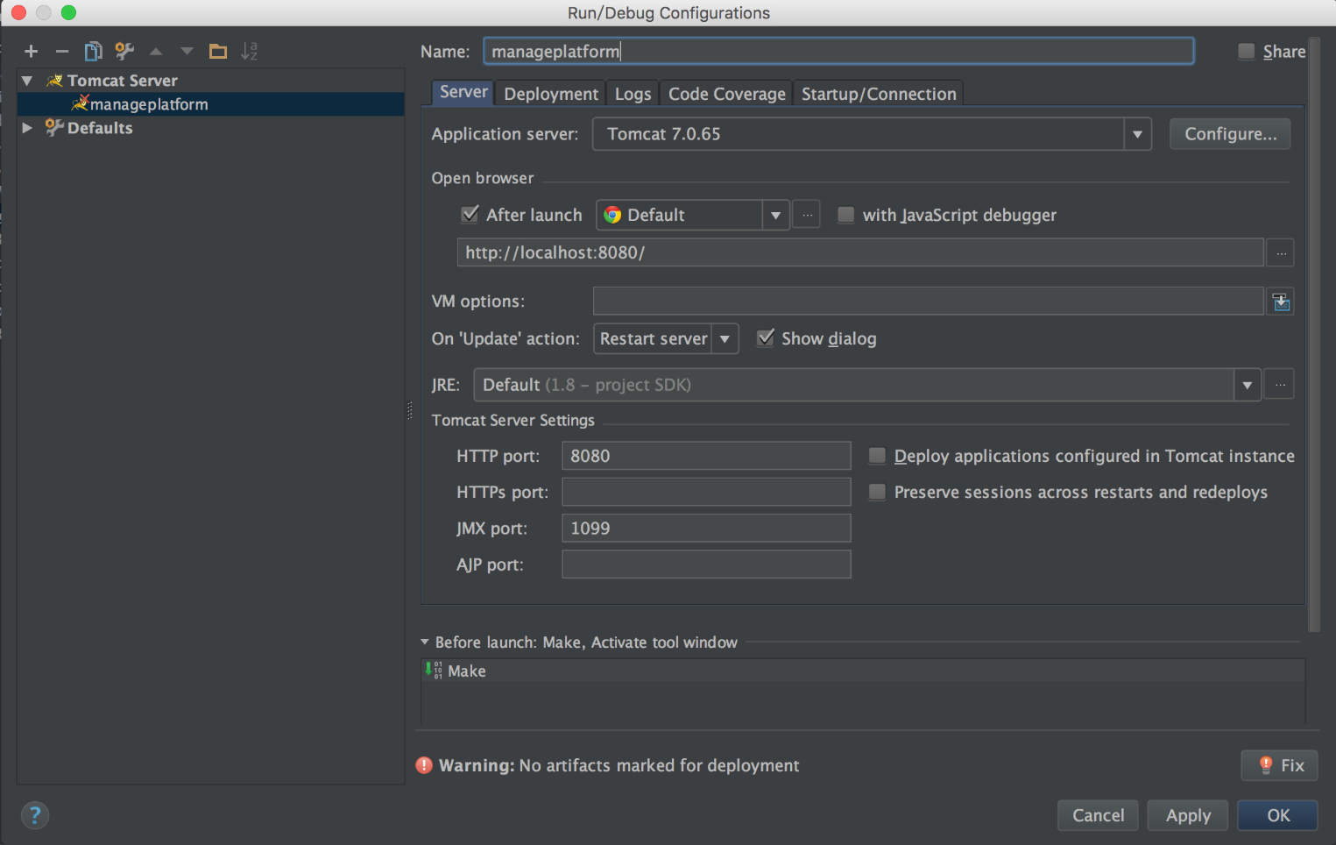Click the Name input field
The image size is (1336, 845).
tap(838, 51)
